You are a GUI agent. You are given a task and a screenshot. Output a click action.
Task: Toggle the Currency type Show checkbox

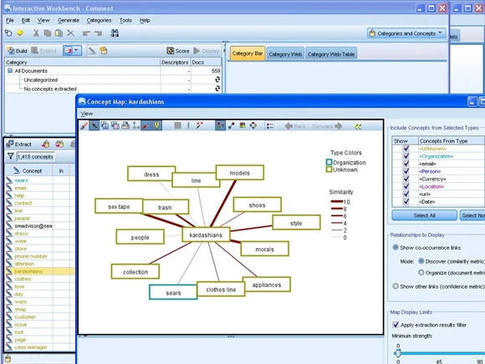click(406, 179)
